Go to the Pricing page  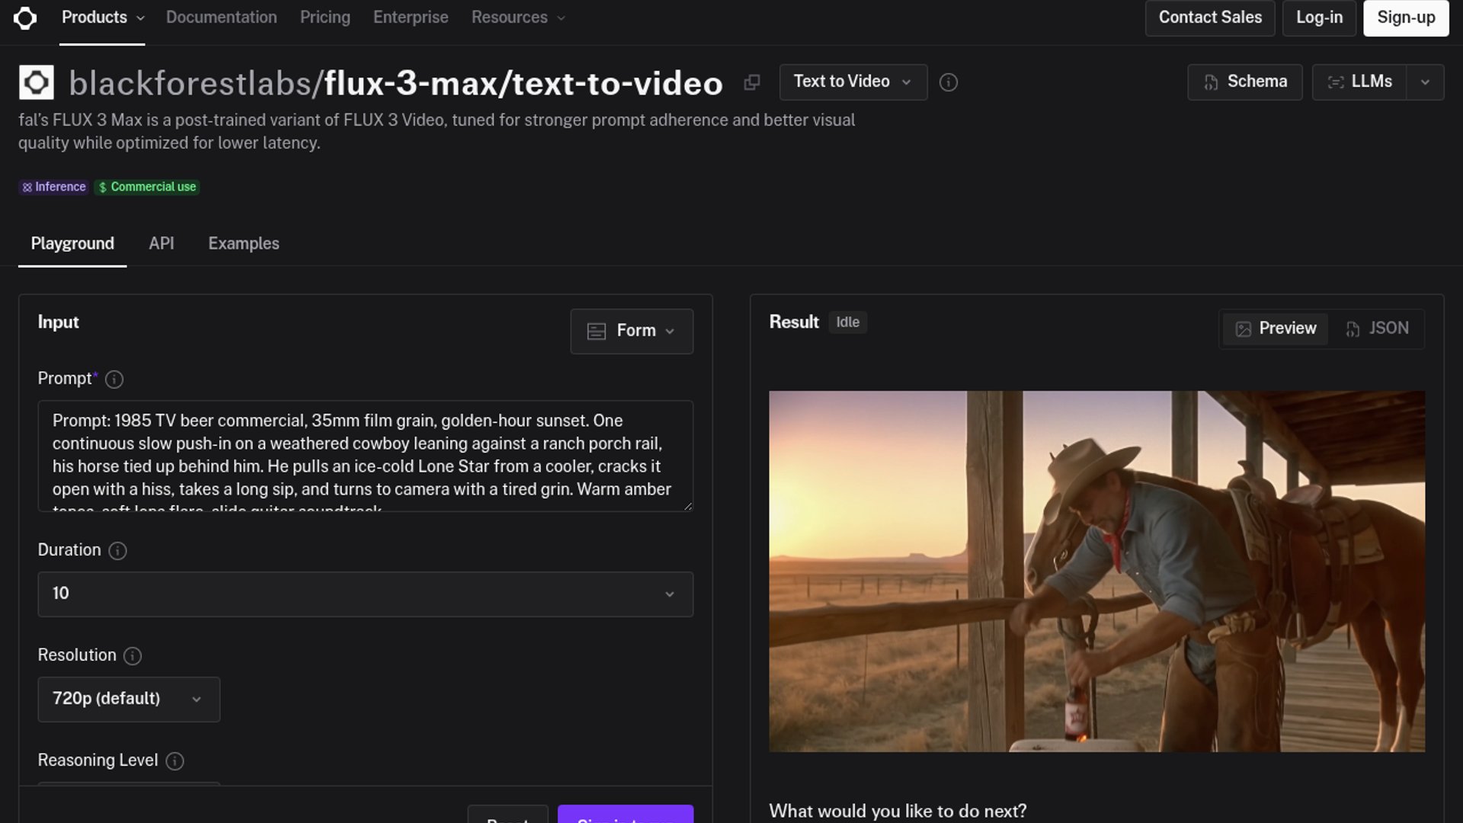pos(325,18)
